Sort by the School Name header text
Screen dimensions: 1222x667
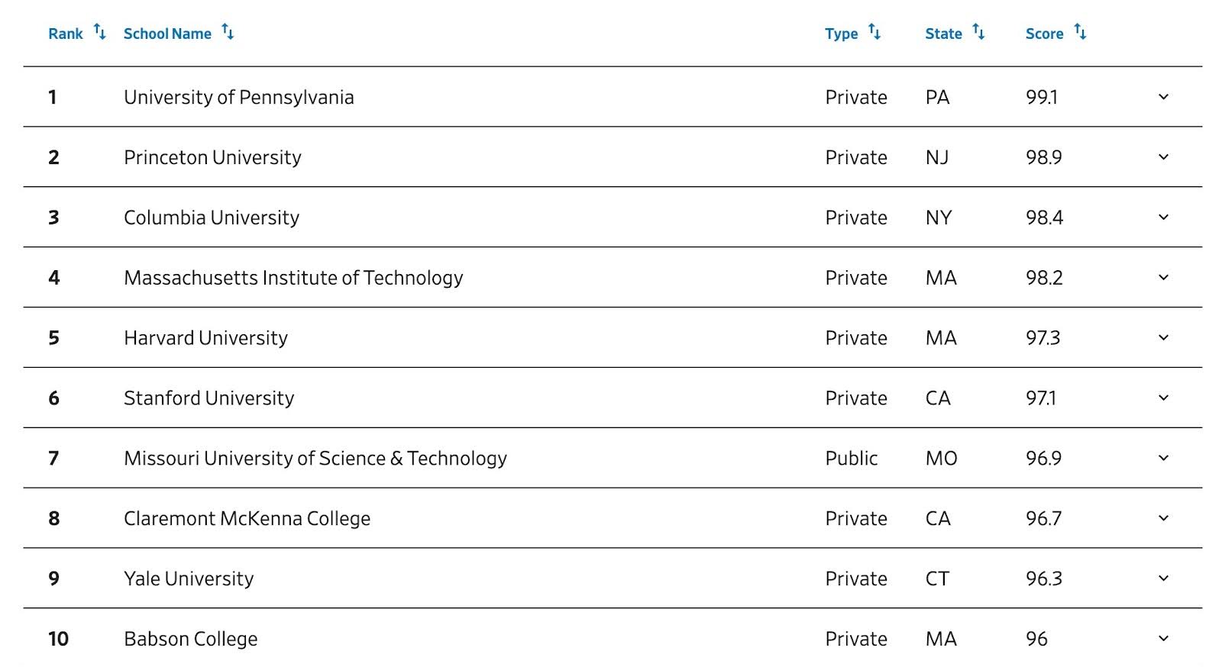167,34
